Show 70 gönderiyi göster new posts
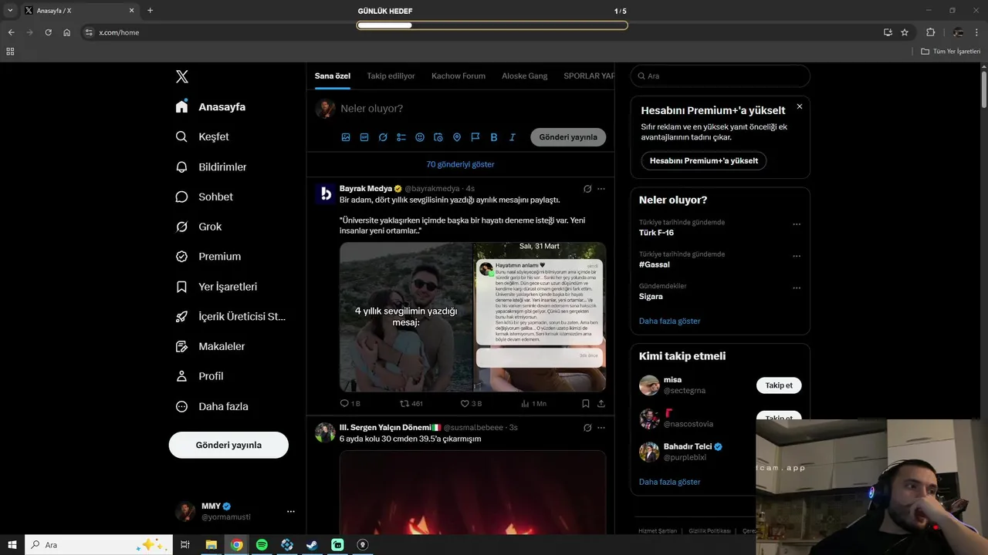The width and height of the screenshot is (988, 555). click(x=460, y=164)
